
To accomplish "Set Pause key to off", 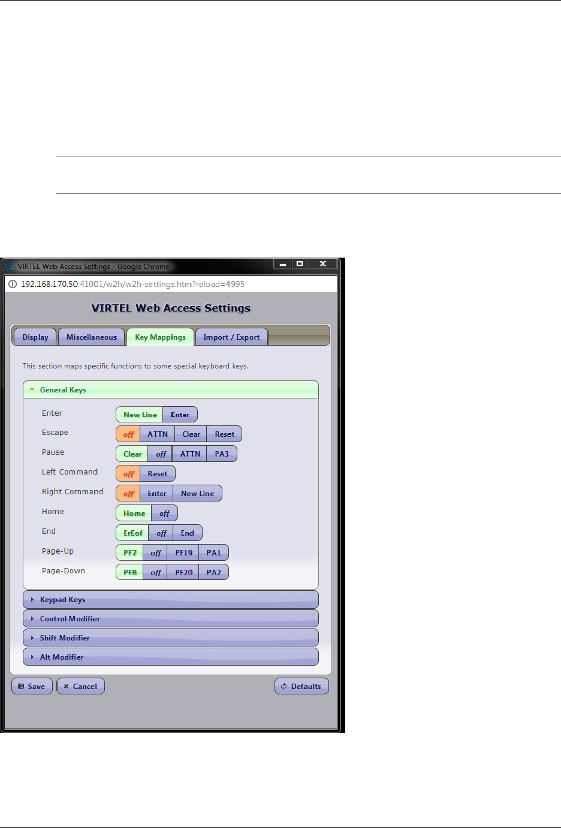I will [161, 454].
